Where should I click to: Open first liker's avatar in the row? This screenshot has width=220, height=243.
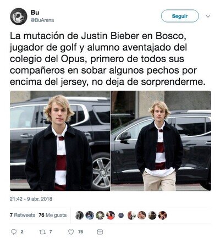[x=80, y=216]
